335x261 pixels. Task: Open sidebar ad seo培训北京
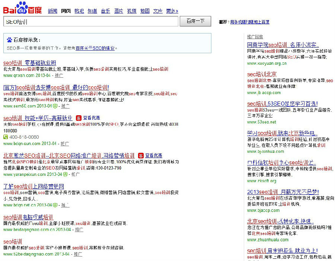262,74
